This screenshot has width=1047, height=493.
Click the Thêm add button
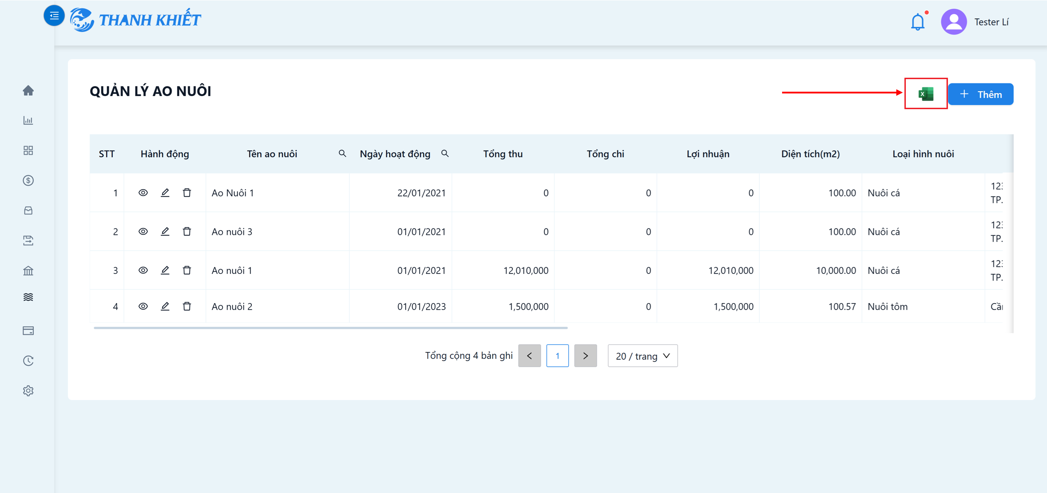pos(981,94)
